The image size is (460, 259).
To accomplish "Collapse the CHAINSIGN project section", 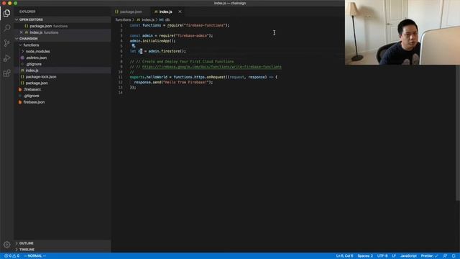I will click(x=63, y=38).
